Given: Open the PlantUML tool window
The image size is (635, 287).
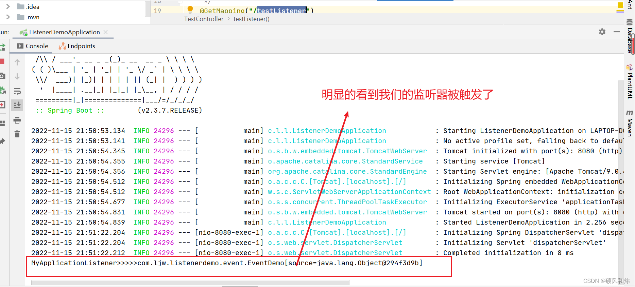Looking at the screenshot, I should coord(630,81).
